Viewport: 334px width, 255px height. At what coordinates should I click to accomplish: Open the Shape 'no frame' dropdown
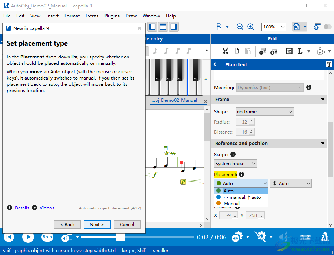(x=264, y=111)
